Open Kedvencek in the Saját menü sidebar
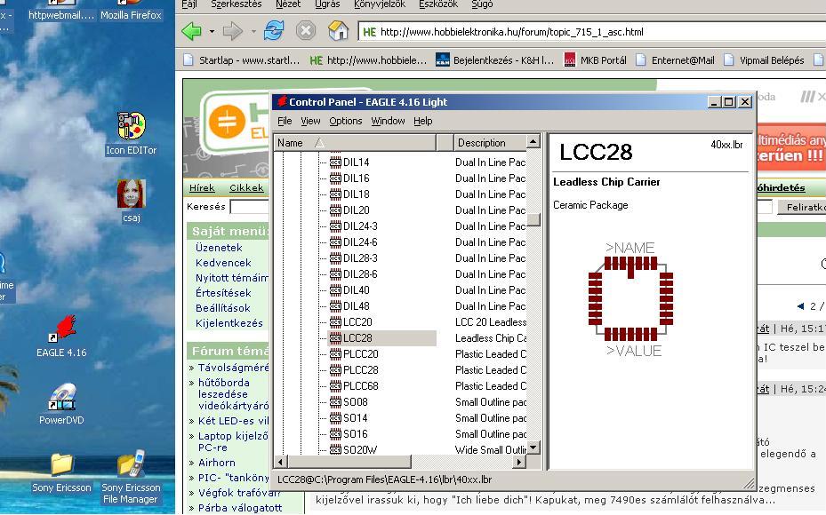This screenshot has height=515, width=826. (223, 263)
